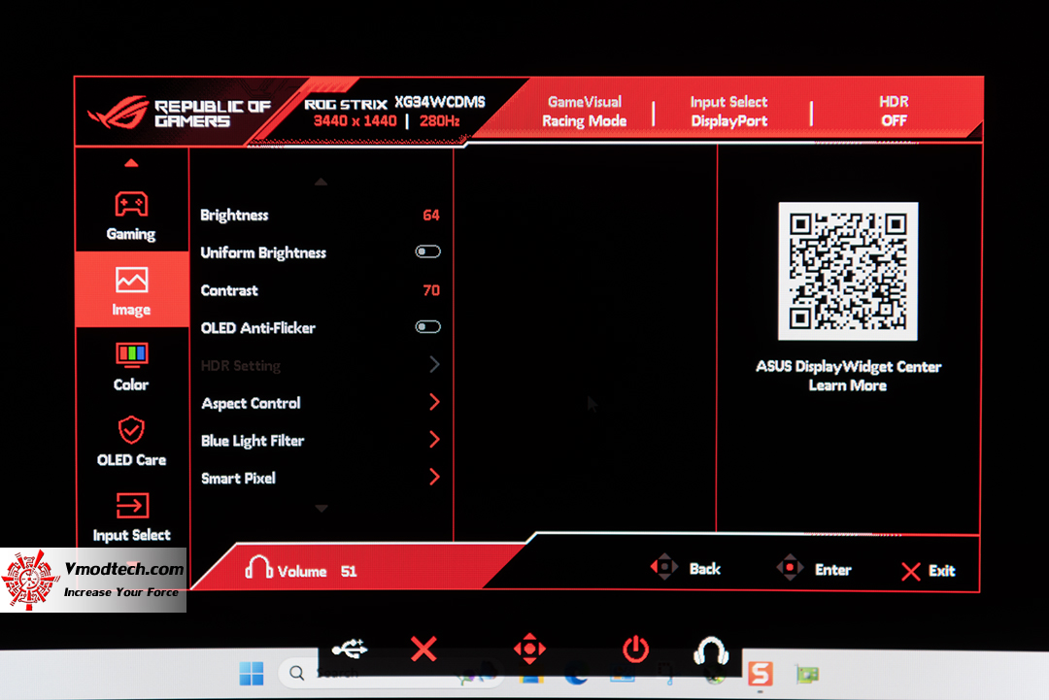Click the Enter navigation hint
This screenshot has width=1049, height=700.
814,568
